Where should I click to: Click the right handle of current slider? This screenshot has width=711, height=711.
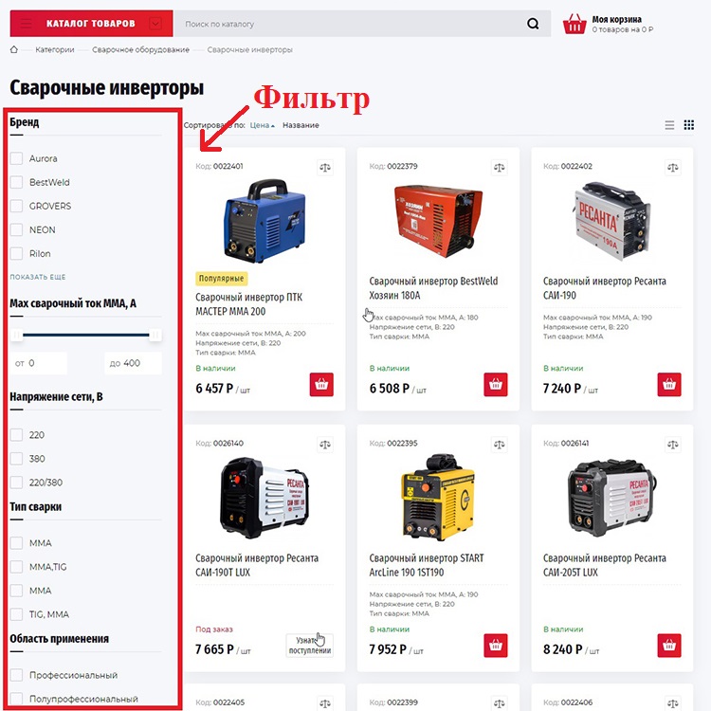click(155, 335)
